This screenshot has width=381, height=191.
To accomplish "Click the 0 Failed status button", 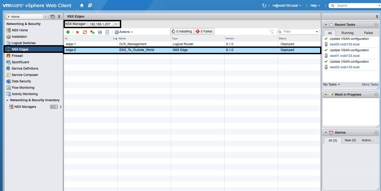I will click(204, 31).
